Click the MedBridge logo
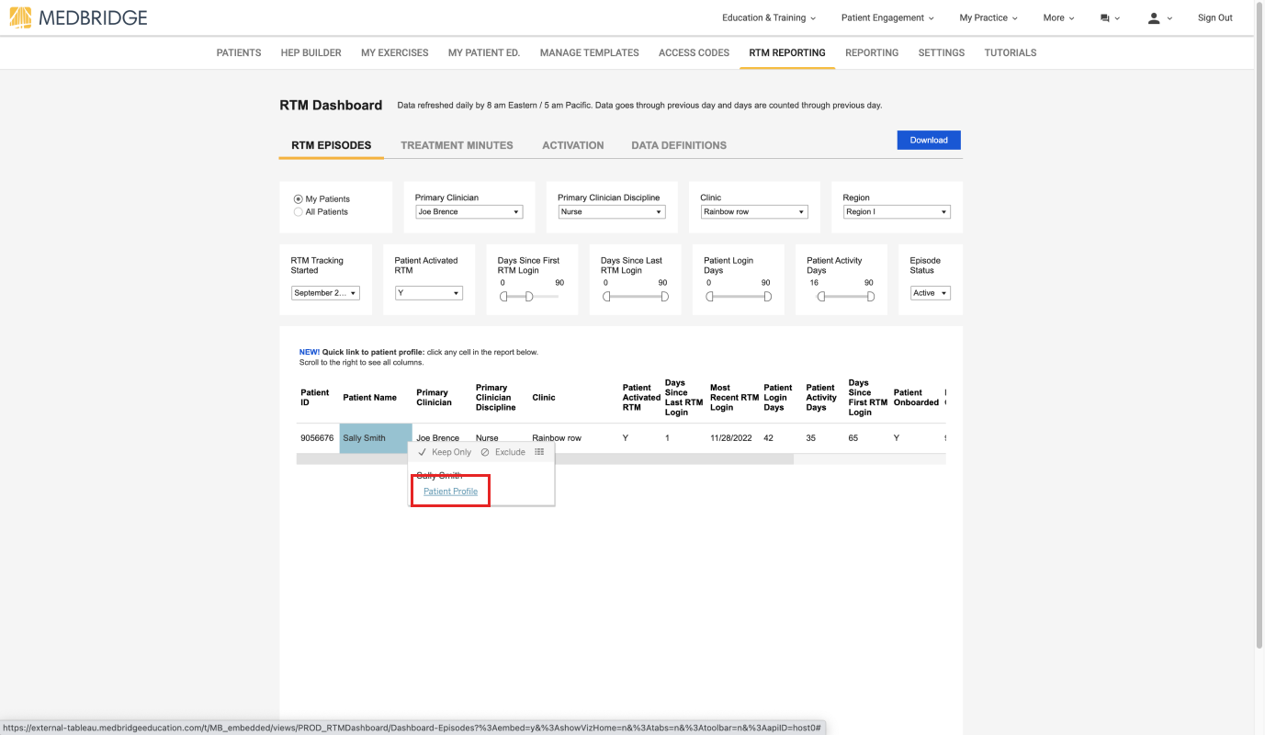The height and width of the screenshot is (735, 1265). point(78,17)
